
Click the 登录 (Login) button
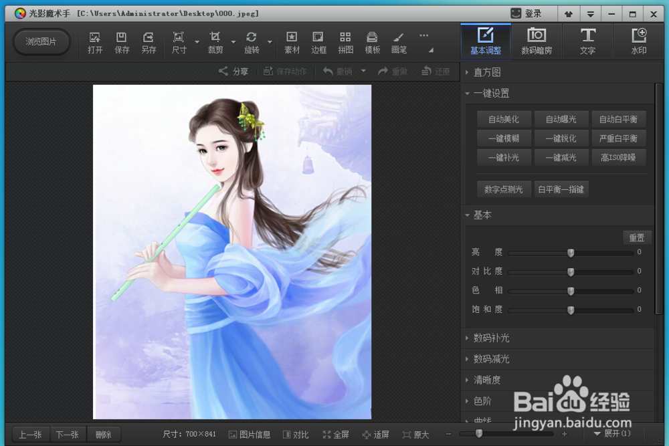pyautogui.click(x=527, y=13)
